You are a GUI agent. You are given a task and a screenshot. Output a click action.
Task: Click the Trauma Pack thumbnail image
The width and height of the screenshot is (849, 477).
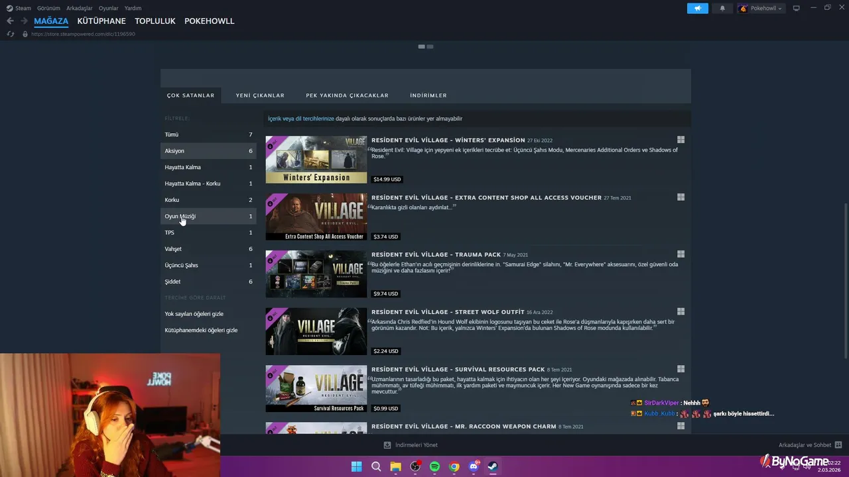(316, 274)
